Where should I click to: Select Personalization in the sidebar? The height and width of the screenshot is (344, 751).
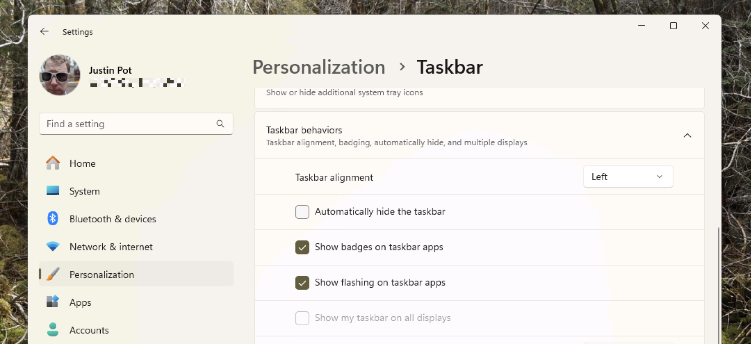[101, 275]
